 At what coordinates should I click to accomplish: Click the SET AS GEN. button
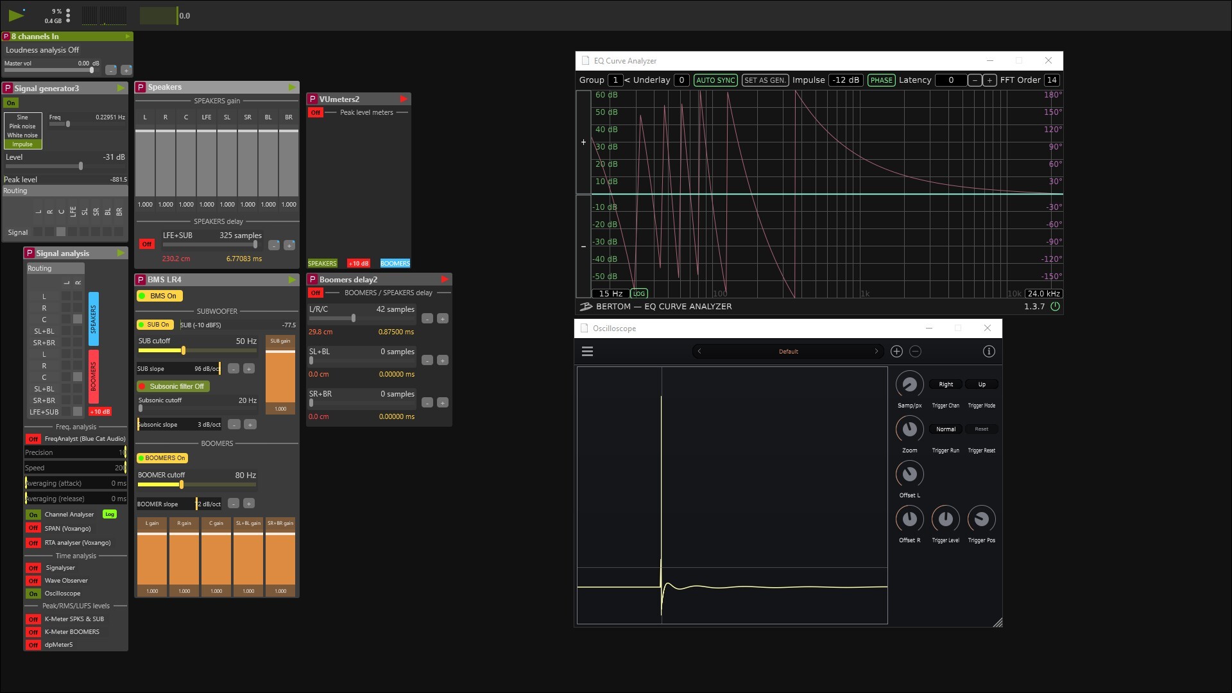(765, 80)
